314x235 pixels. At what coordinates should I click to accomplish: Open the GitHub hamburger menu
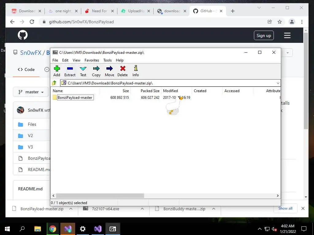(287, 35)
